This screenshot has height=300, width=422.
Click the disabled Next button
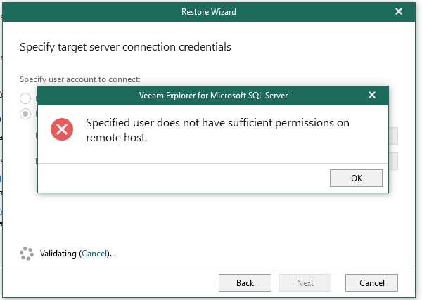click(x=305, y=283)
